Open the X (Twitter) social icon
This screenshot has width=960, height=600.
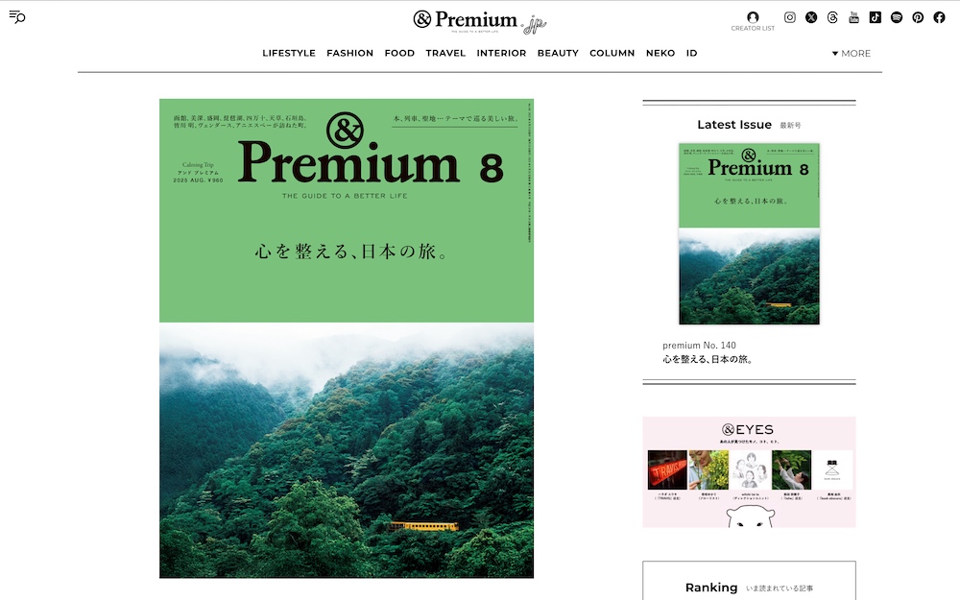[x=811, y=17]
